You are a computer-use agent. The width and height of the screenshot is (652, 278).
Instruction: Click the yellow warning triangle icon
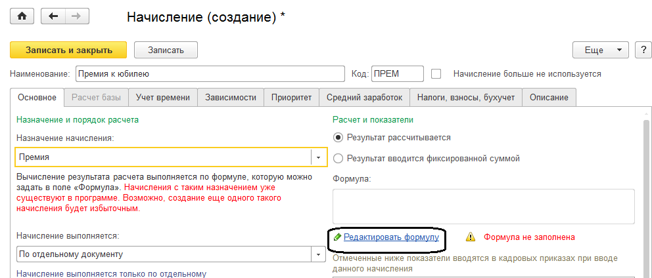coord(471,237)
